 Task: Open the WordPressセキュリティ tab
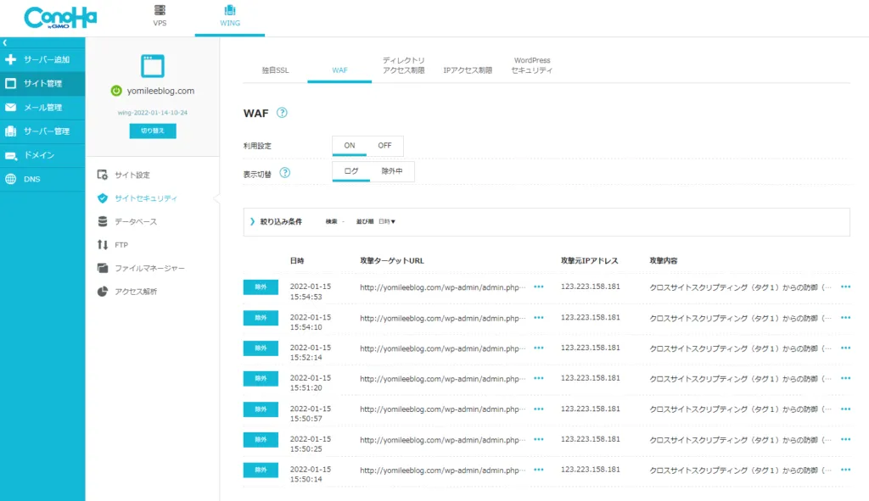(x=532, y=65)
